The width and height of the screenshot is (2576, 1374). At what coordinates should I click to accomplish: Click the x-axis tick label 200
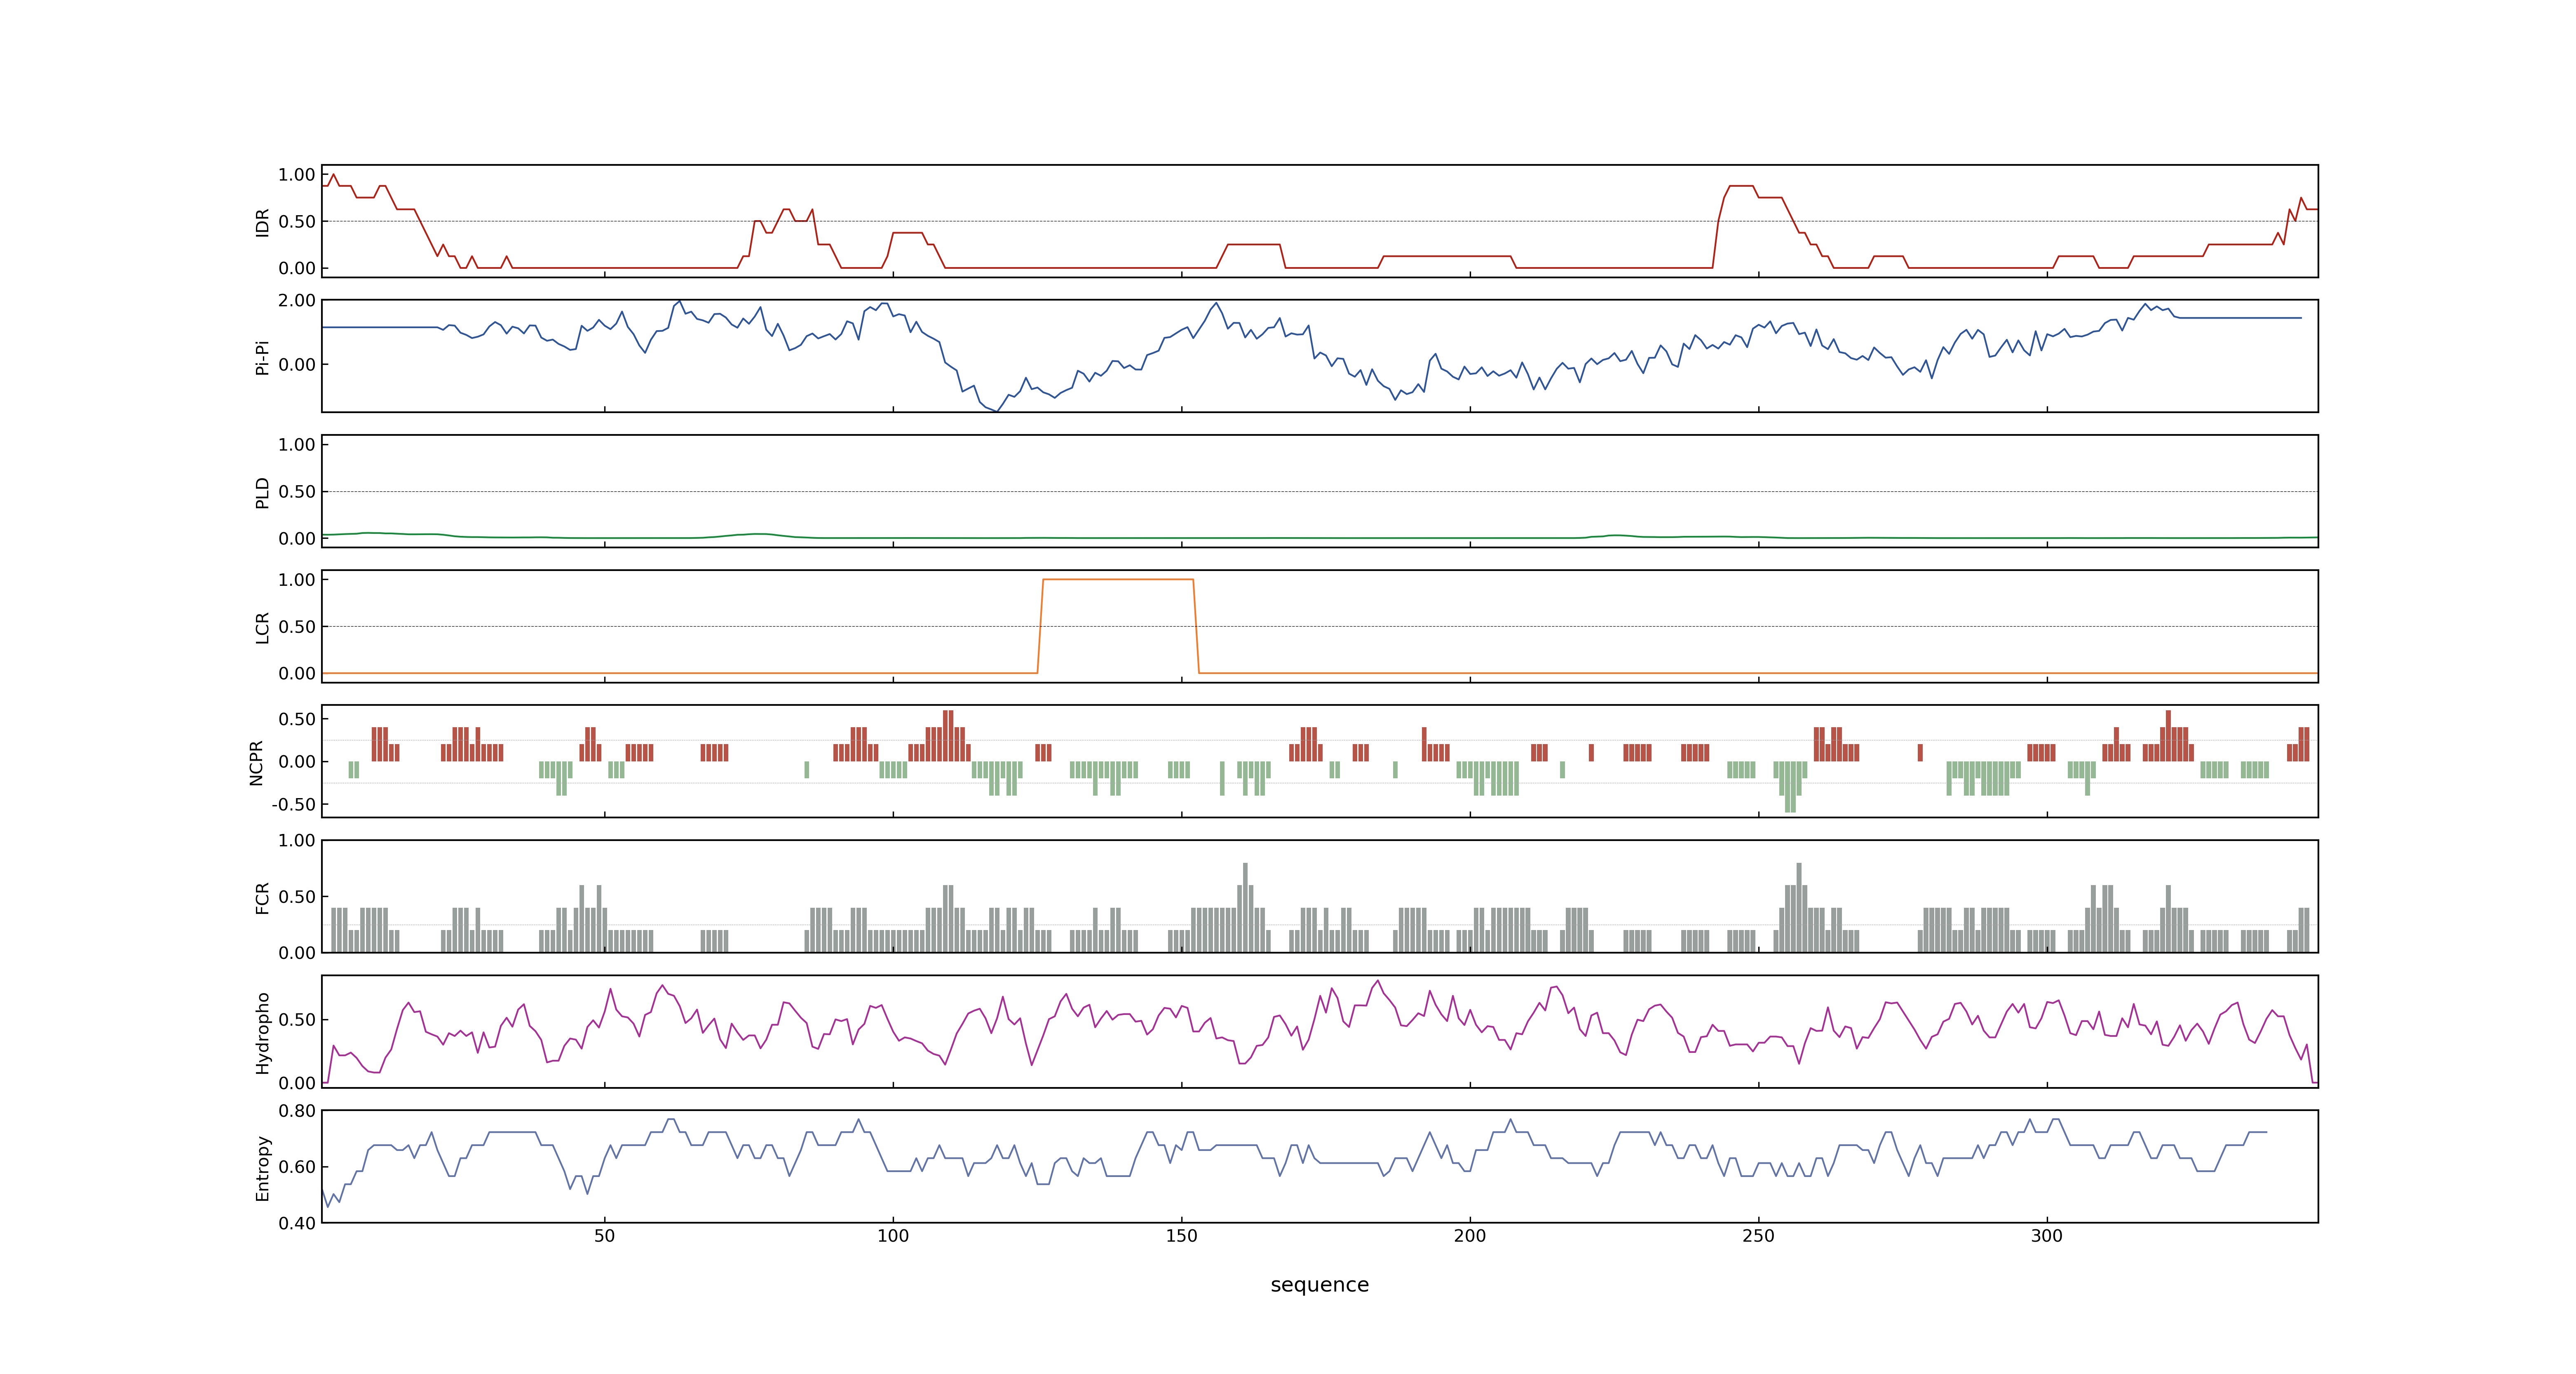(x=1470, y=1236)
